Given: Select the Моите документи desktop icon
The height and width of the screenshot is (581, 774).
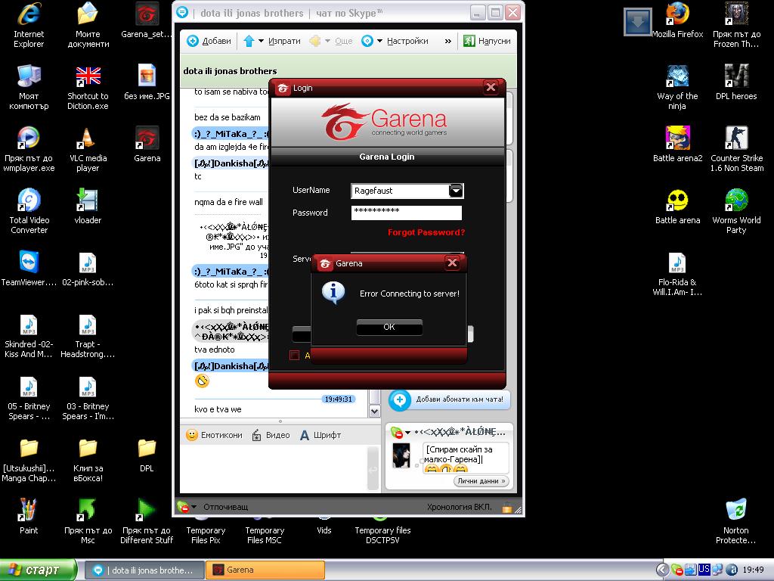Looking at the screenshot, I should pyautogui.click(x=88, y=25).
